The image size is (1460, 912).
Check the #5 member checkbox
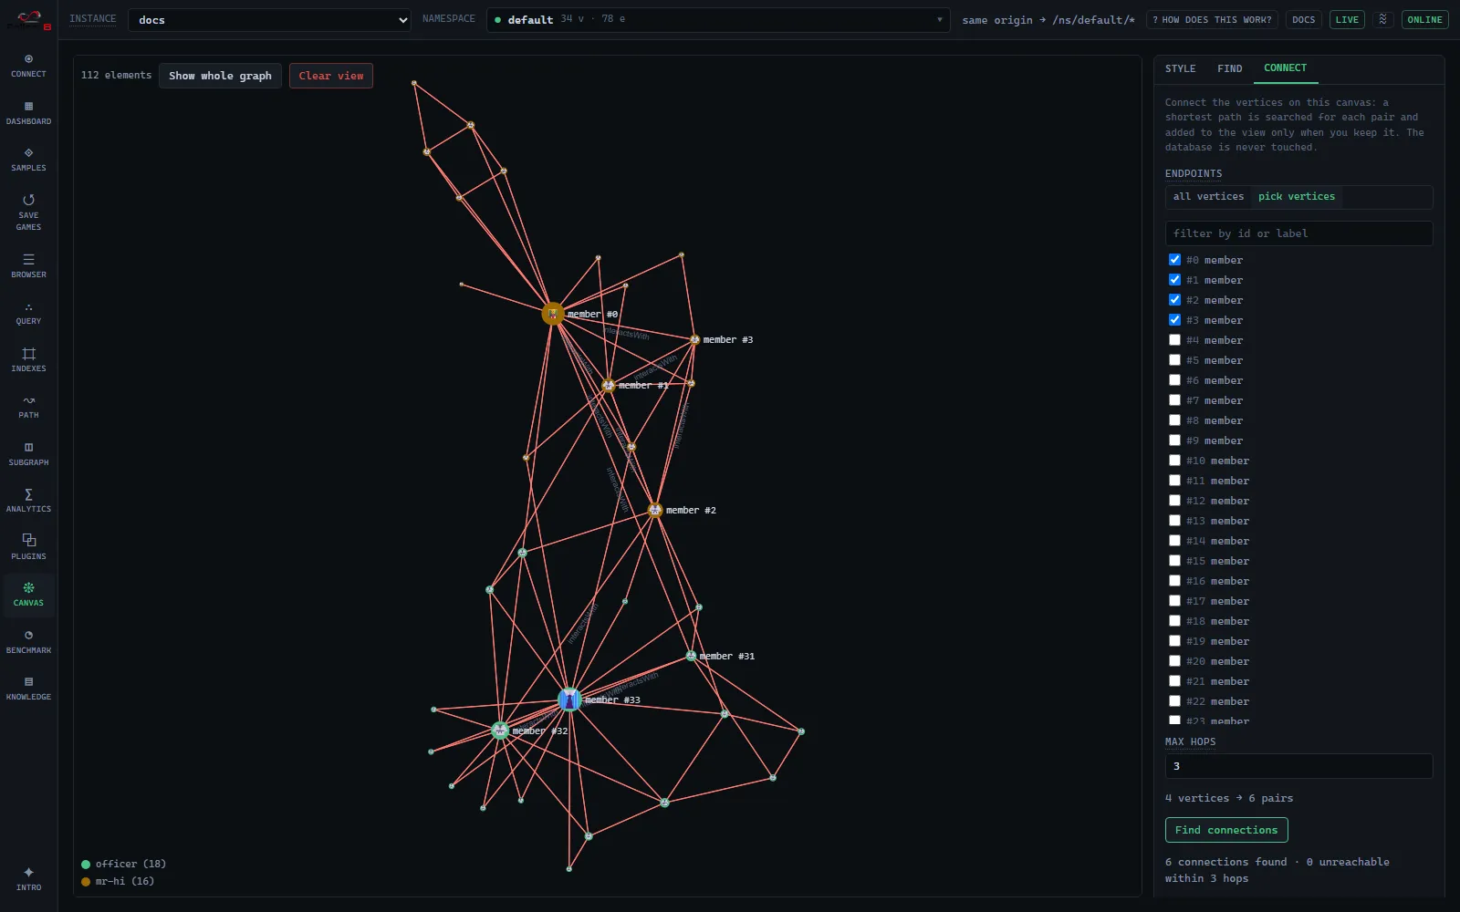1174,360
